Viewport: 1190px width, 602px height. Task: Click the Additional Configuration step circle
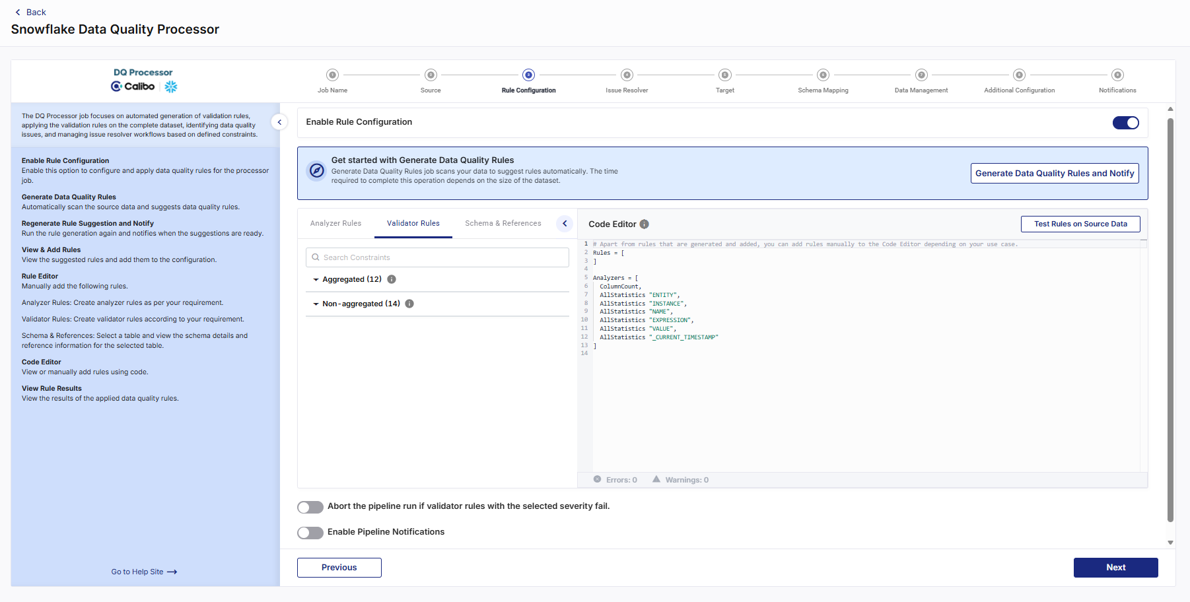point(1020,75)
